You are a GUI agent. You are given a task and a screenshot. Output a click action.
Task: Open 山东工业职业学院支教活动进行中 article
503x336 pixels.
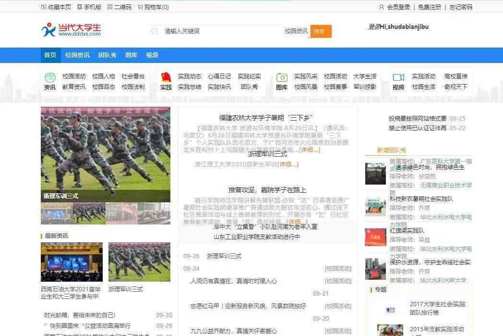coord(257,237)
